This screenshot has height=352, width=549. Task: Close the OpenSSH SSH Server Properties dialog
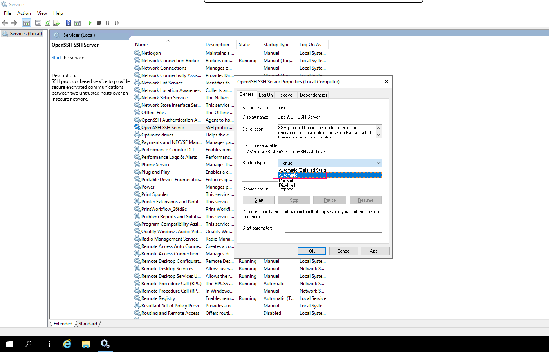(x=386, y=81)
